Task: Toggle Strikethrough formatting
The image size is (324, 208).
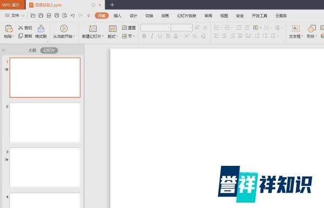Action: (168, 36)
